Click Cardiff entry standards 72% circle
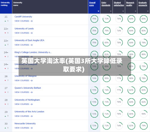Screen dimensions: 150x132 point(106,19)
